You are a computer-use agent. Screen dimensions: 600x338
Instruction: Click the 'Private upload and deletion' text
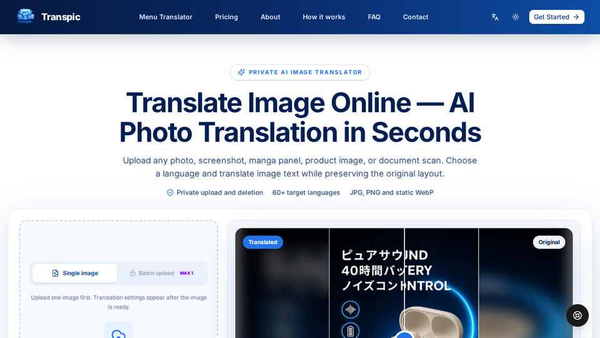pyautogui.click(x=219, y=192)
